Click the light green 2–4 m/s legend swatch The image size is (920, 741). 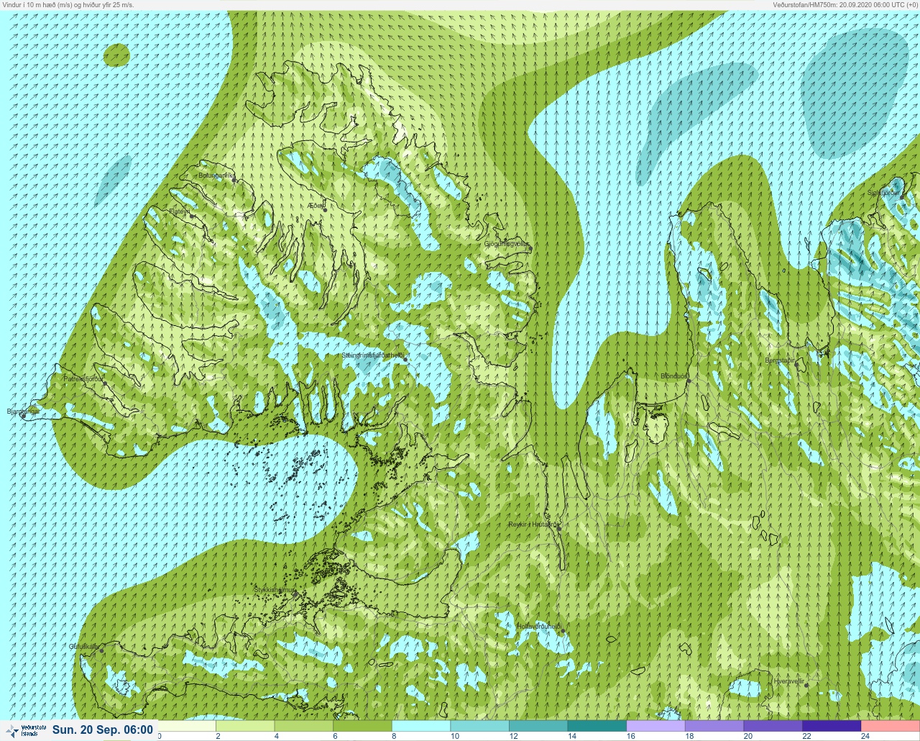point(246,726)
